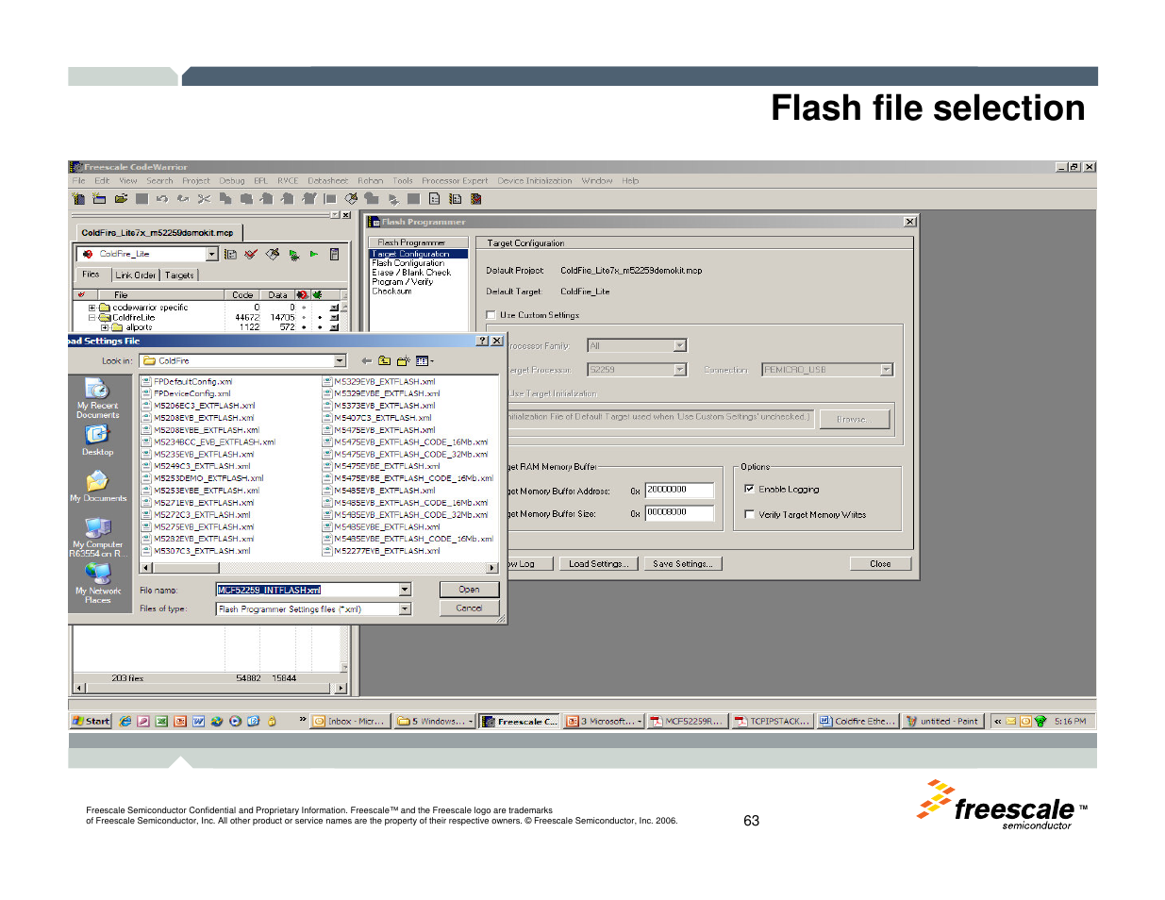Open My Network Places in places bar
Image resolution: width=1165 pixels, height=900 pixels.
[x=97, y=583]
